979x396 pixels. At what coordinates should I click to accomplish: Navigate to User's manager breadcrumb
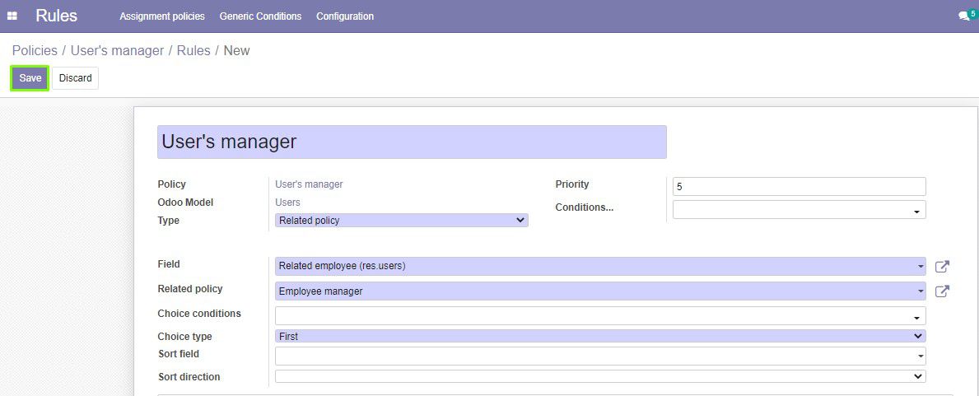point(117,51)
